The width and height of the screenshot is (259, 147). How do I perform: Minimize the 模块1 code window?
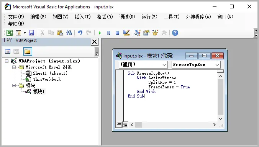(191, 56)
